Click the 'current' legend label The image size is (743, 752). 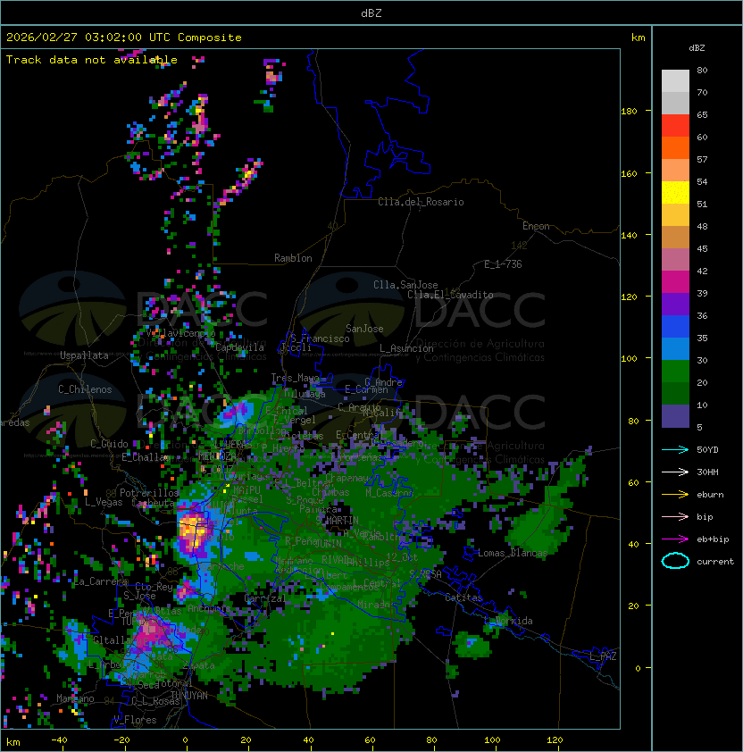pos(715,562)
